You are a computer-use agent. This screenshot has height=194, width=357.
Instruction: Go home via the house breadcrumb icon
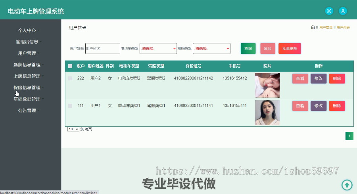[313, 27]
